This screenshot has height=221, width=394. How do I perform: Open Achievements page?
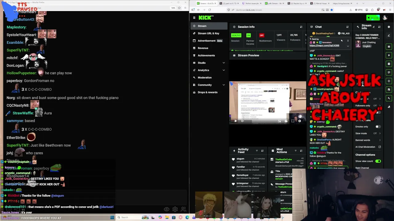[209, 56]
